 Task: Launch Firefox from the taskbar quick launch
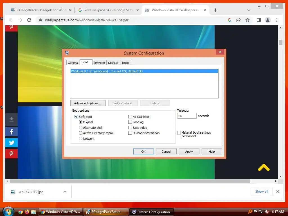[27, 212]
